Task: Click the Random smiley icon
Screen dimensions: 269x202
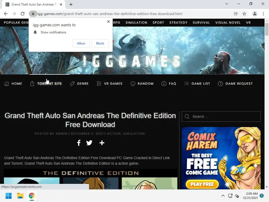Action: 133,84
